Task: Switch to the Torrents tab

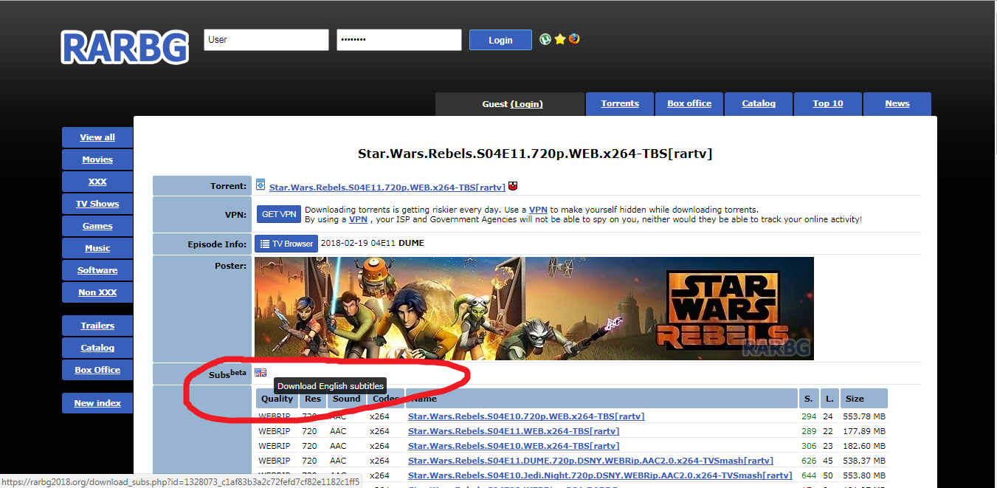Action: [620, 104]
